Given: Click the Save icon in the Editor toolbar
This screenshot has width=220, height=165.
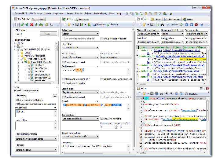Looking at the screenshot, I should (x=152, y=94).
